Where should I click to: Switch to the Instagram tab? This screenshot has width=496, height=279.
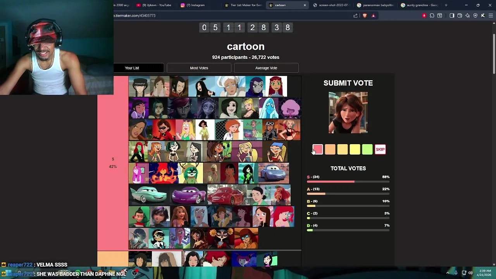pyautogui.click(x=198, y=5)
